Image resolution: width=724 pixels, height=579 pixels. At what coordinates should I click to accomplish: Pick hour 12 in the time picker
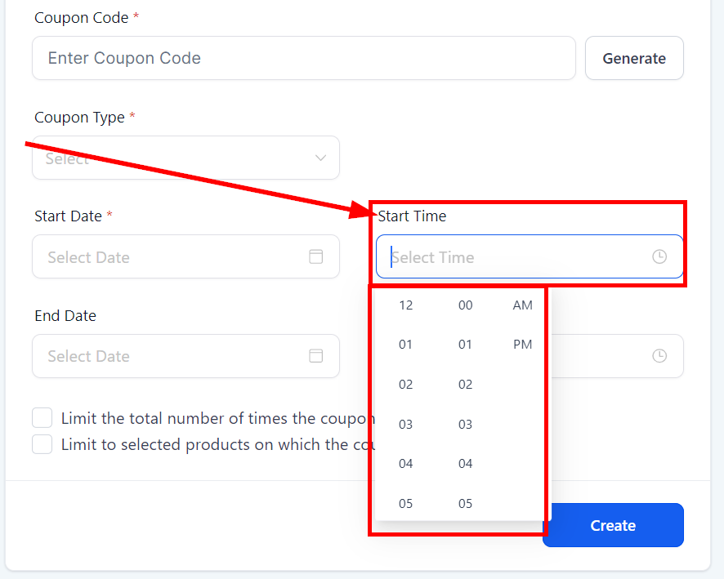[x=405, y=305]
